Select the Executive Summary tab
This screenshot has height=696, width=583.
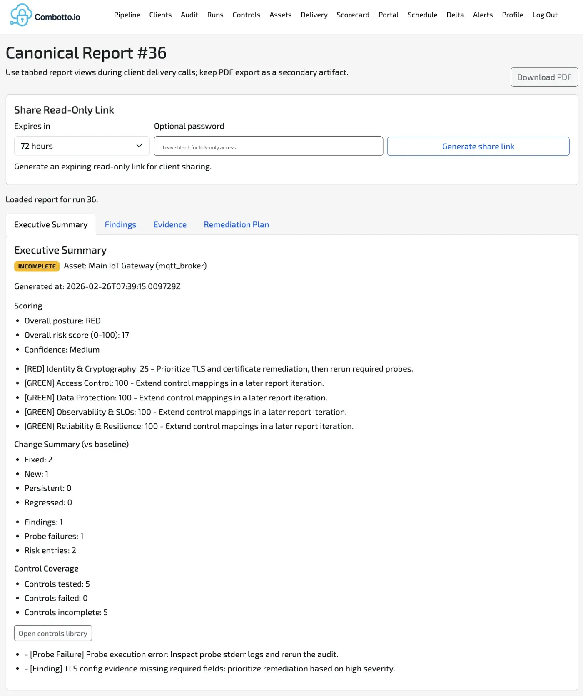51,224
